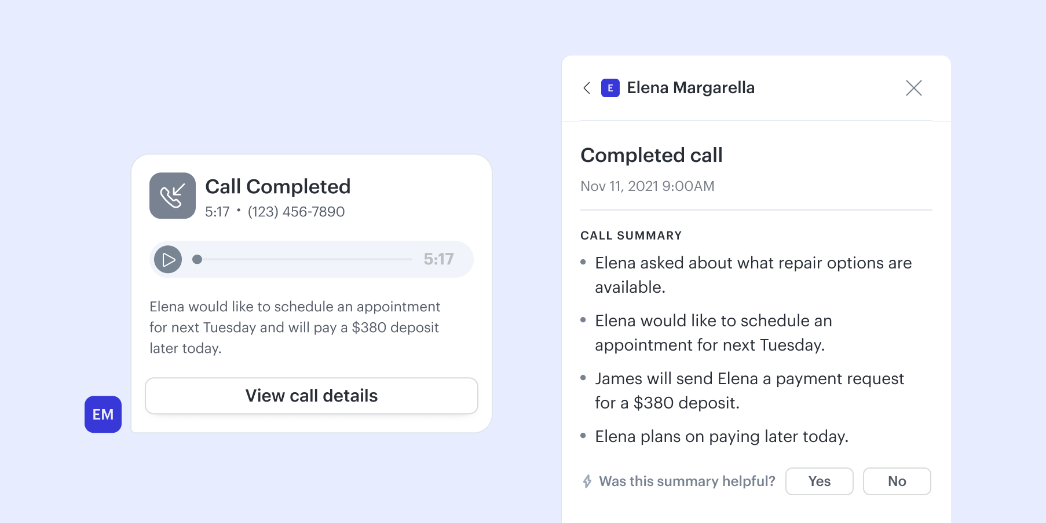Click the CALL SUMMARY section label
This screenshot has height=523, width=1046.
click(x=631, y=235)
